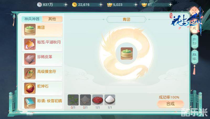This screenshot has height=119, width=210.
Task: Add silver coins with plus button
Action: (66, 5)
